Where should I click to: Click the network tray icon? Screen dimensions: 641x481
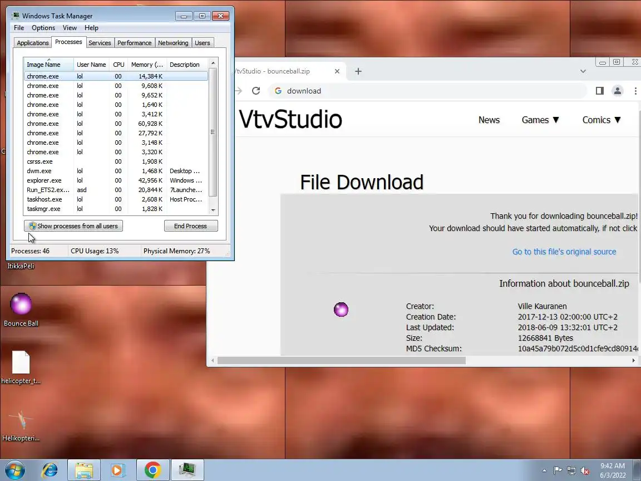[x=571, y=470]
